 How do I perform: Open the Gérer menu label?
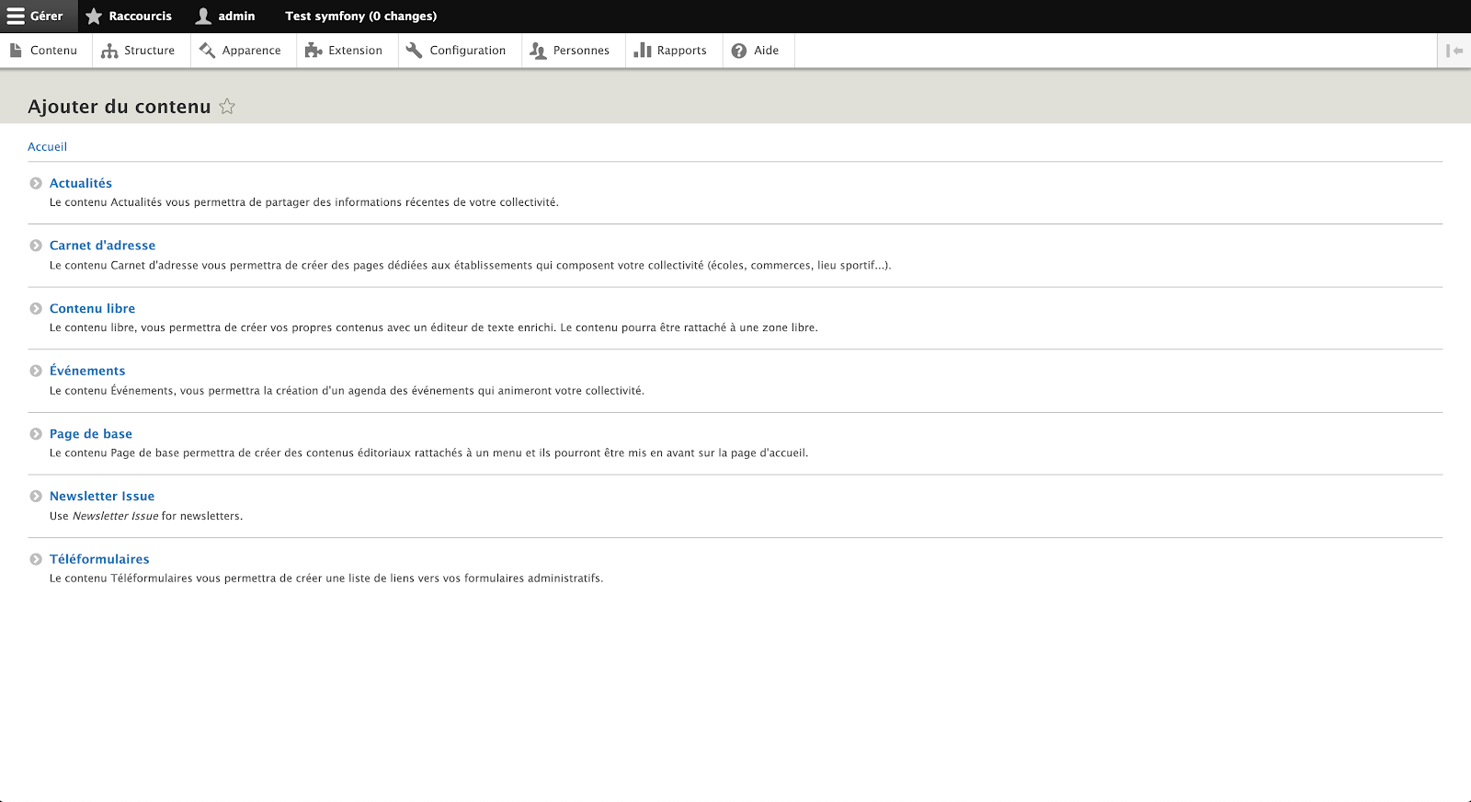pos(47,17)
